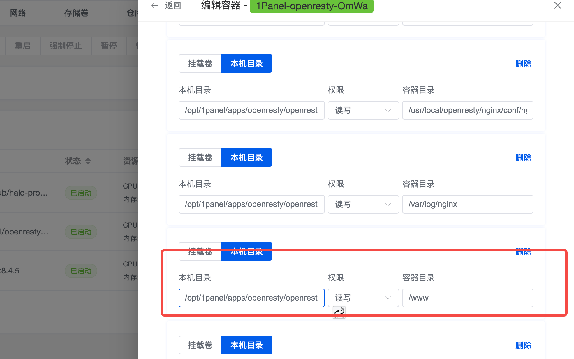Select 挂载卷 for the /var/log/nginx mount

pyautogui.click(x=200, y=157)
